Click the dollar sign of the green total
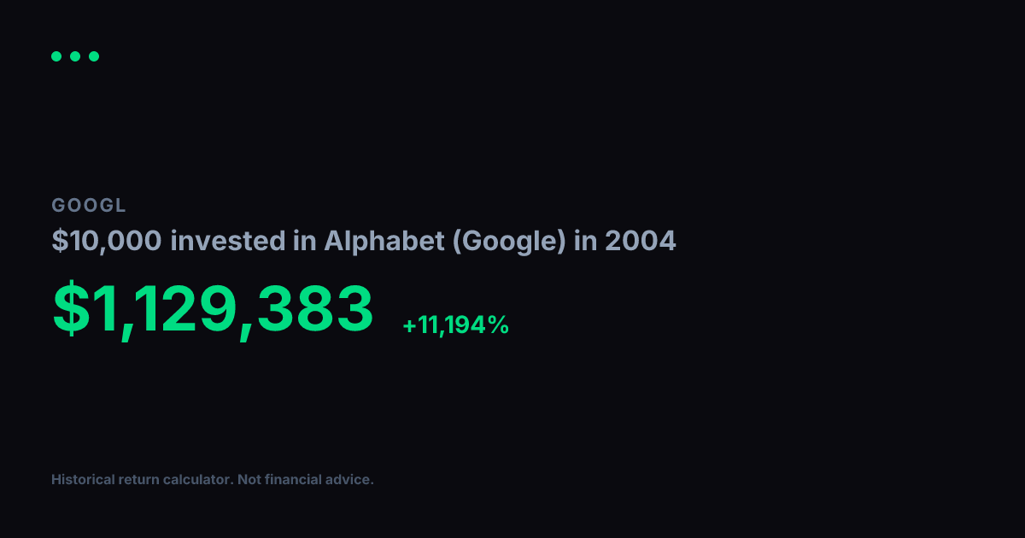Image resolution: width=1025 pixels, height=538 pixels. click(68, 308)
